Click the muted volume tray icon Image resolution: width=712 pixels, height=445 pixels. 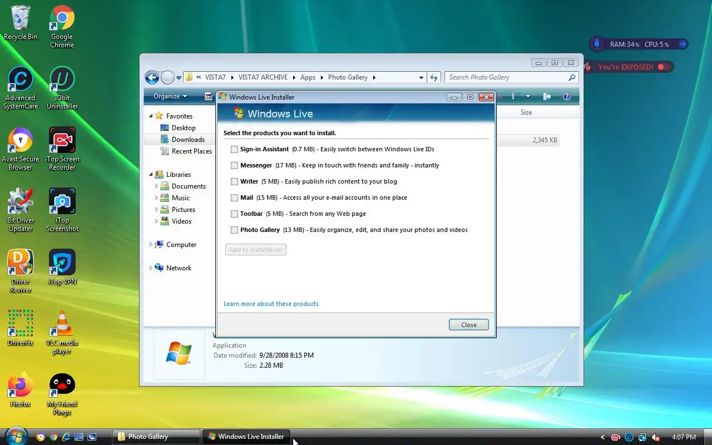(656, 437)
